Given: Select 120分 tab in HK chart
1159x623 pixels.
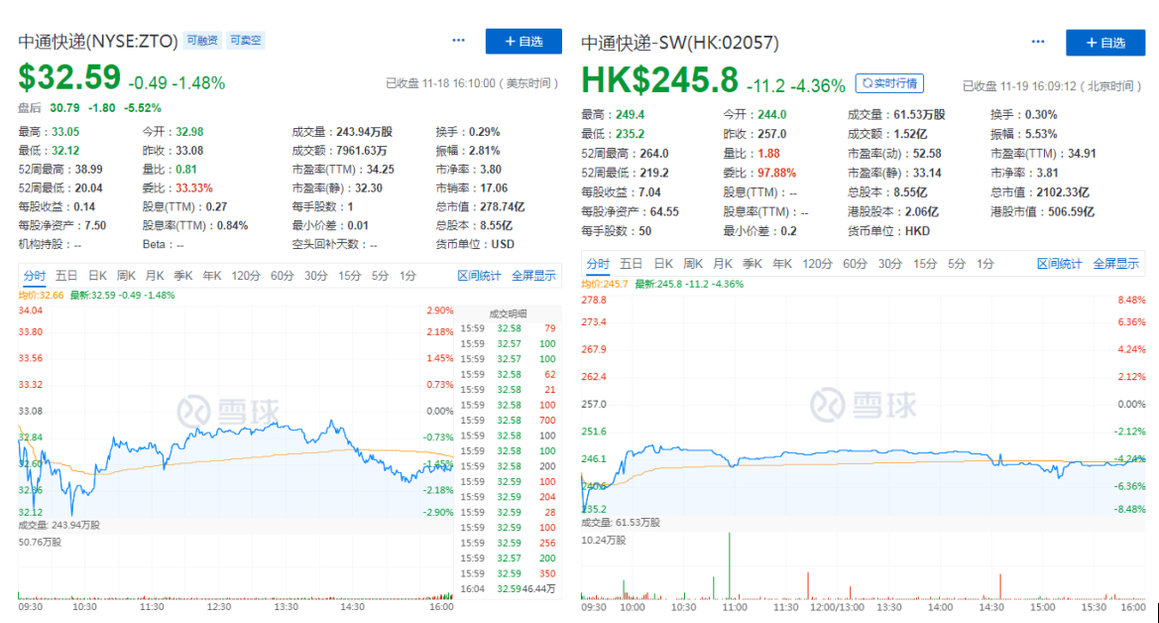Looking at the screenshot, I should coord(817,264).
